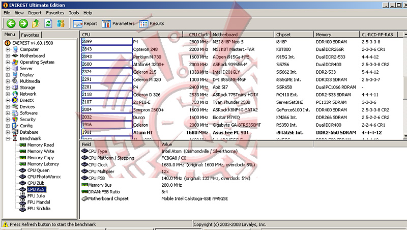407x230 pixels.
Task: Expand the Display tree node
Action: click(8, 75)
